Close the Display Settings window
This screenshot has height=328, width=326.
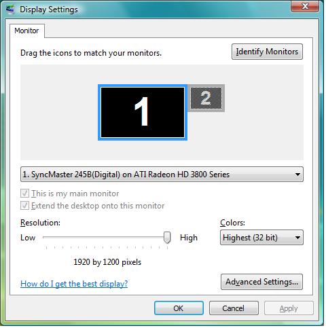coord(305,6)
